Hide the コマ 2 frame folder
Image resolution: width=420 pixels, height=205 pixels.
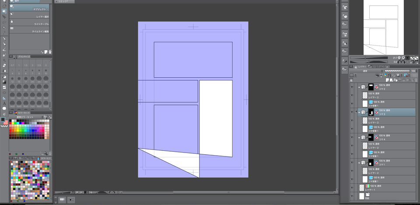click(352, 87)
